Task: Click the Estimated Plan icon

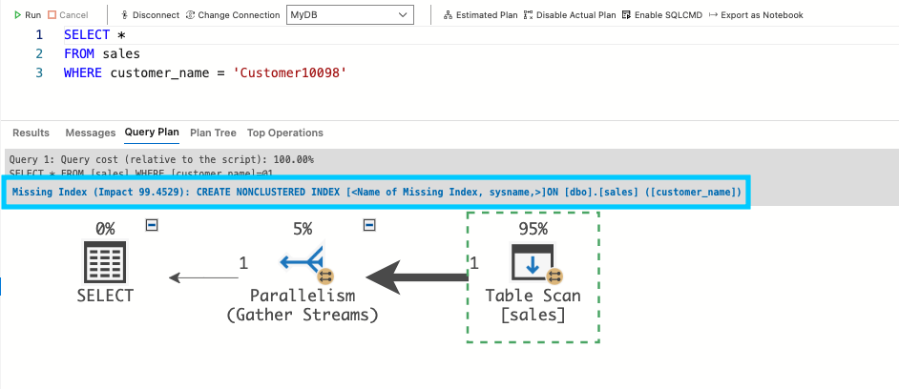Action: [449, 15]
